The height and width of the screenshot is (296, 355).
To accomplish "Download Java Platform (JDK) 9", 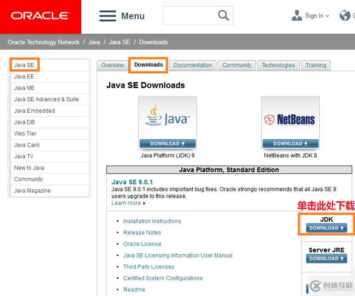I will coord(168,143).
